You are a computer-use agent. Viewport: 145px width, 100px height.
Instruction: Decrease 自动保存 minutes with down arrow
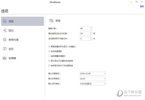[x=91, y=39]
